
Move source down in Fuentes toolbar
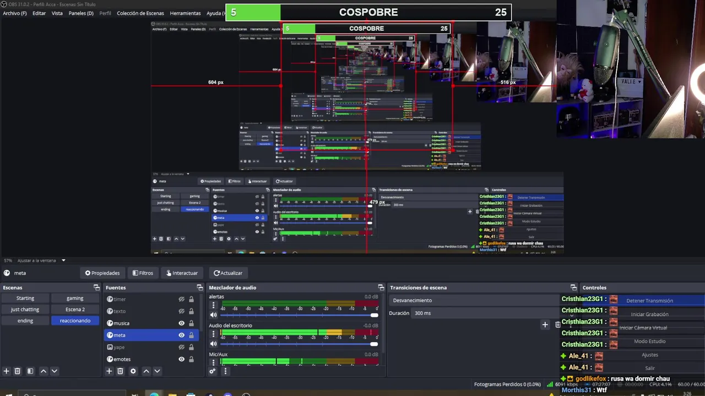coord(157,371)
